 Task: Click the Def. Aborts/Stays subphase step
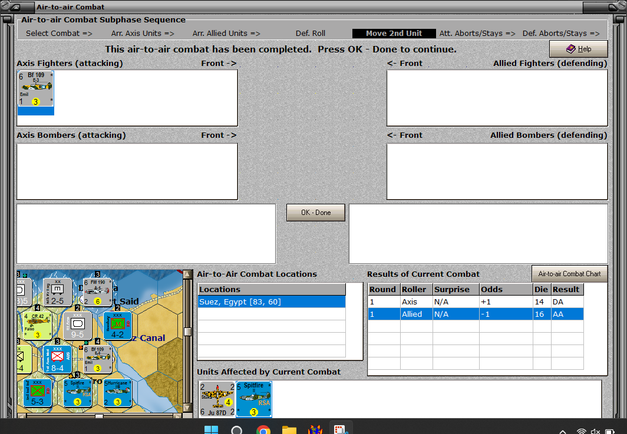(x=561, y=34)
